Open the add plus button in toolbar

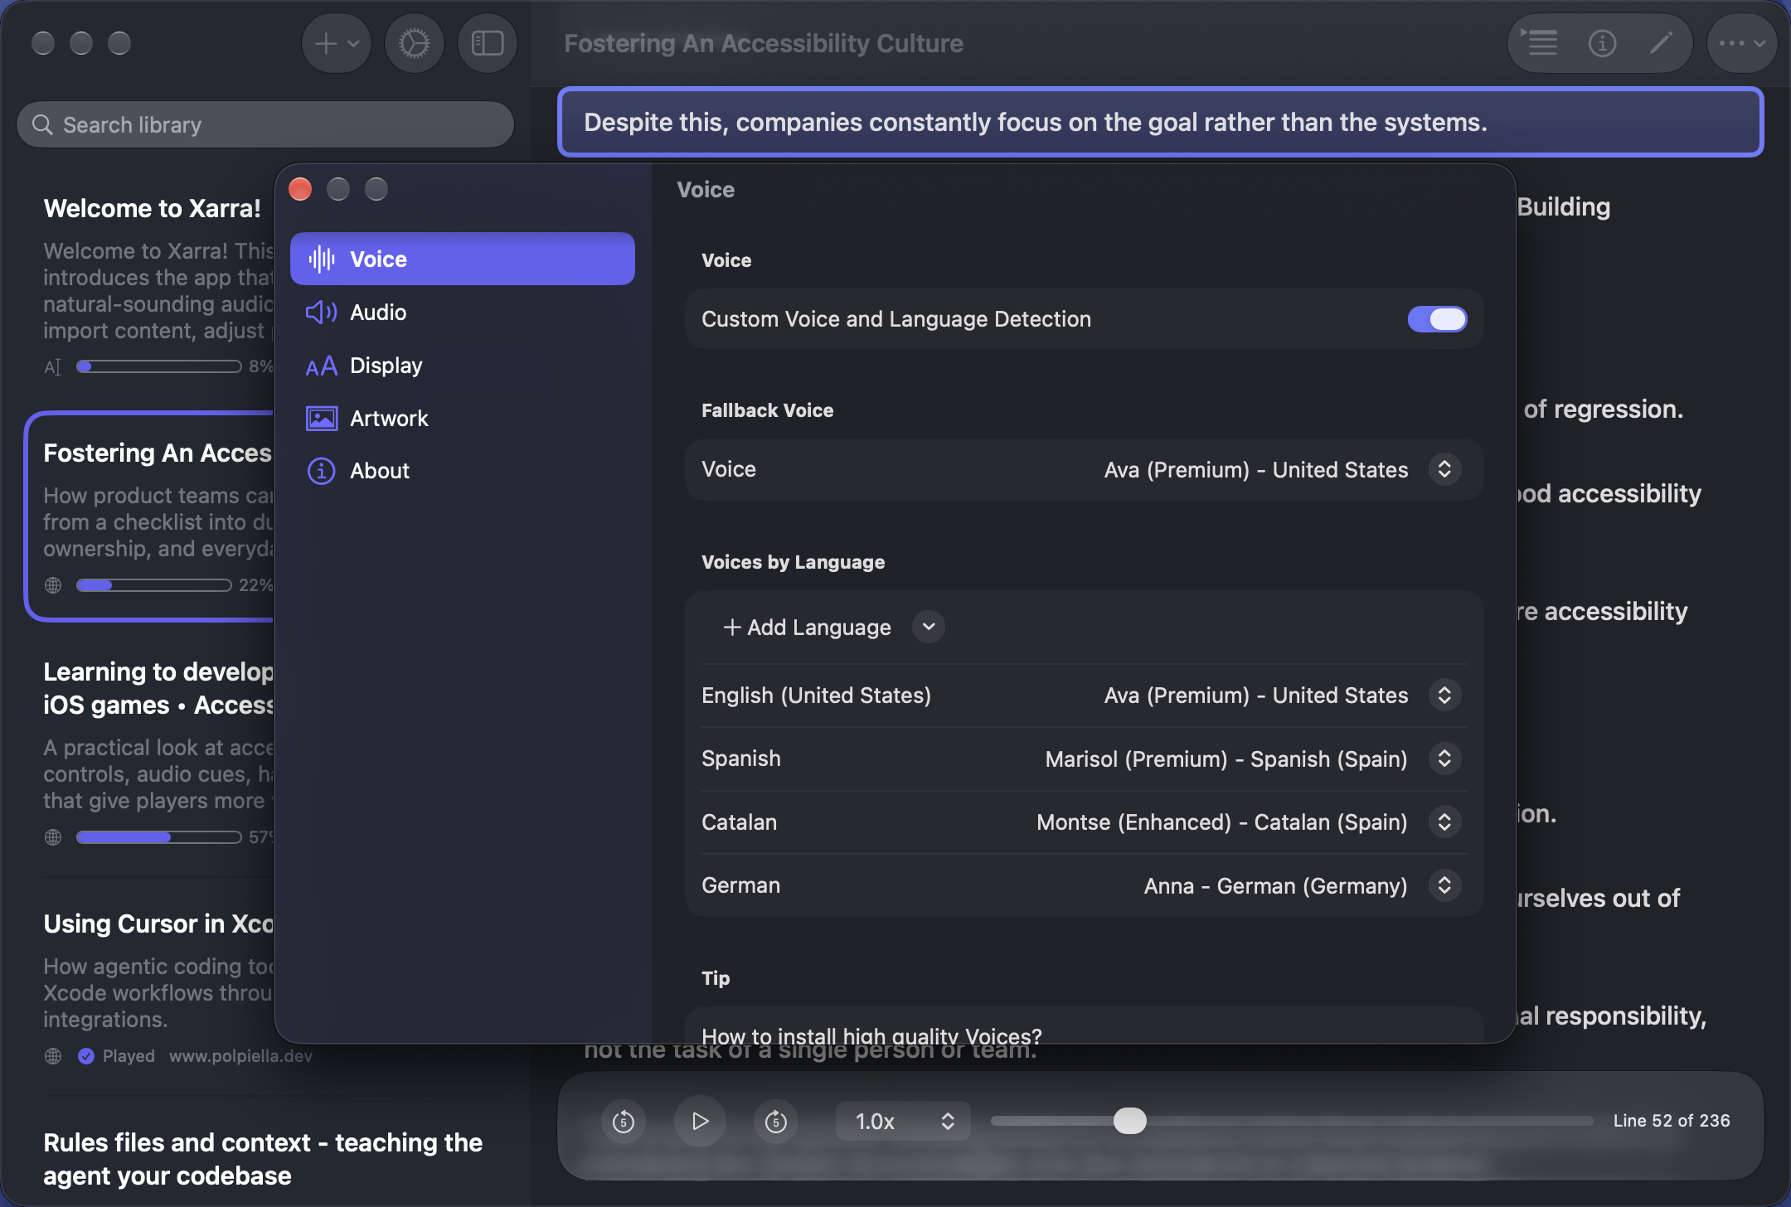point(337,43)
